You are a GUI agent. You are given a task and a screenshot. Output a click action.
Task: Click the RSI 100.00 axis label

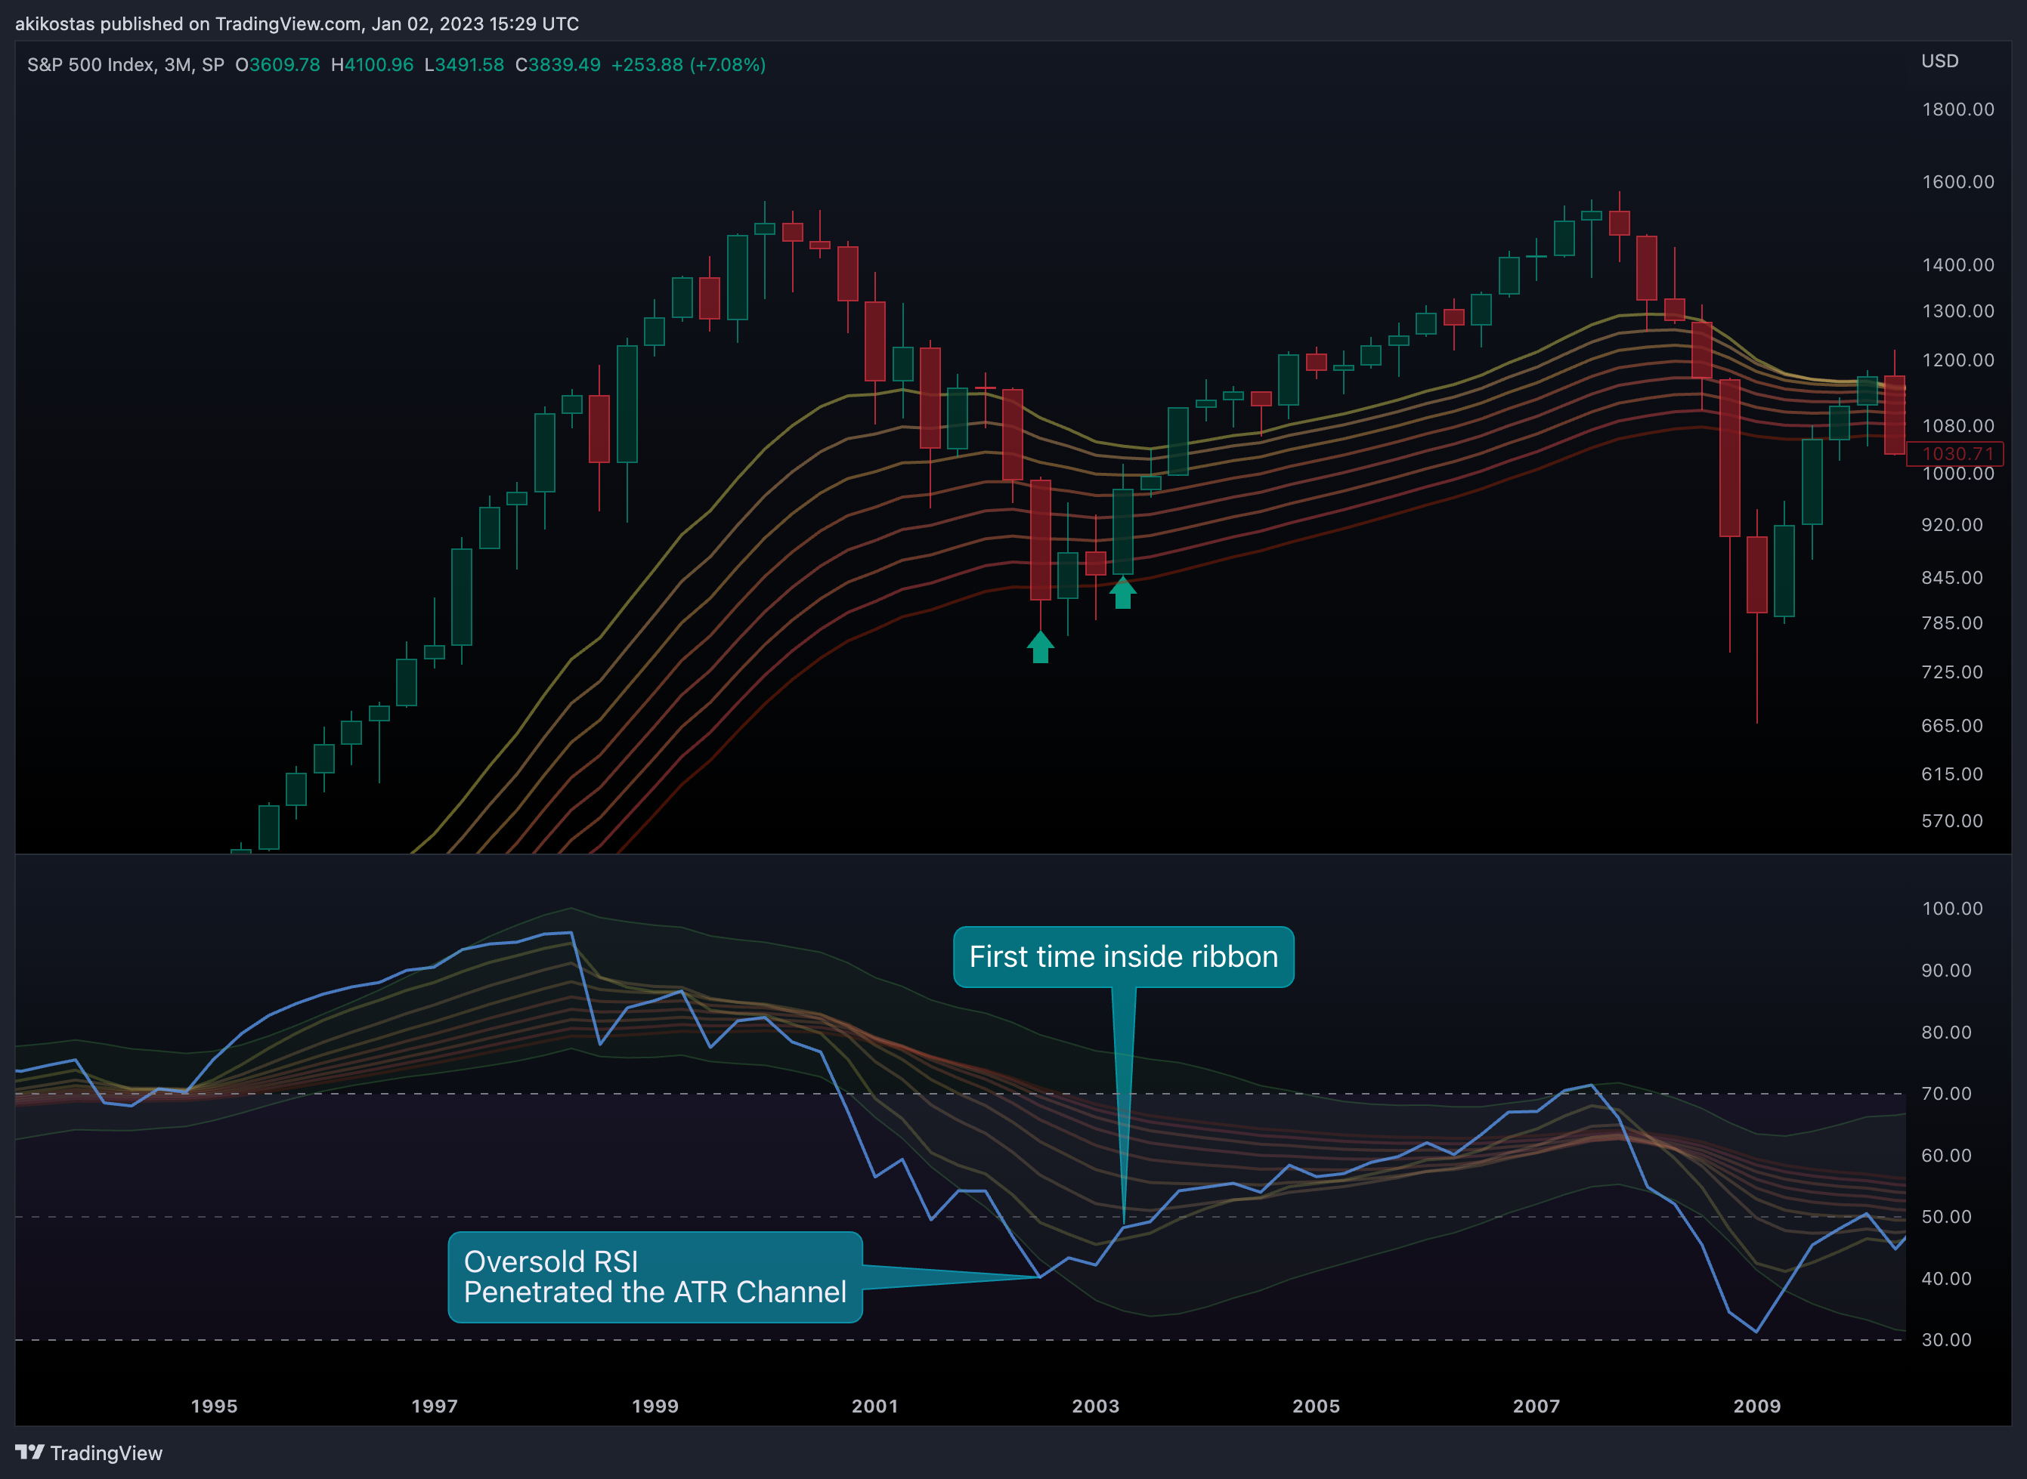(x=1951, y=909)
